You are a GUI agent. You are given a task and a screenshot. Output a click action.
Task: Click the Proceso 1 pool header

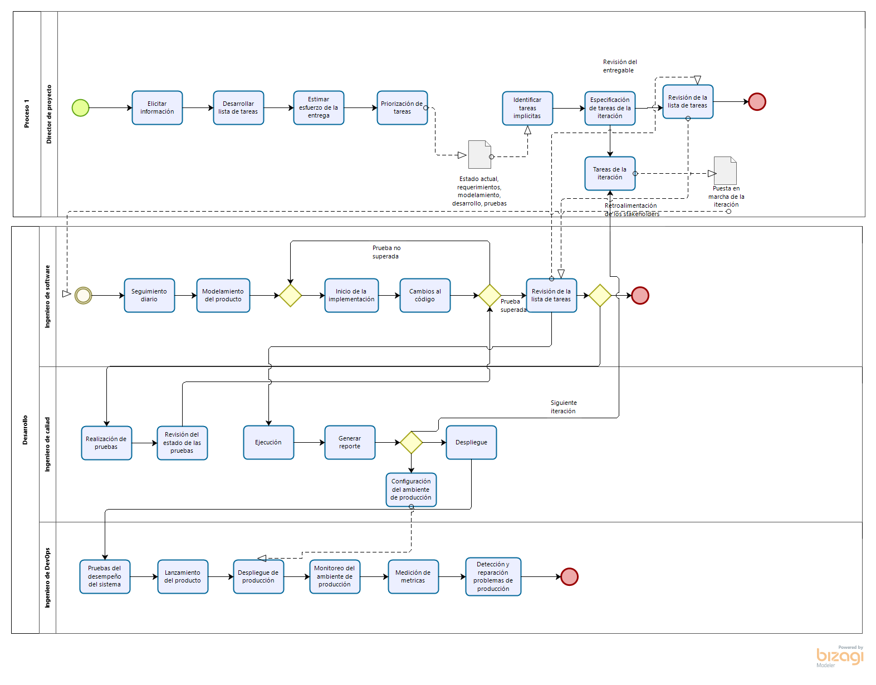click(27, 114)
